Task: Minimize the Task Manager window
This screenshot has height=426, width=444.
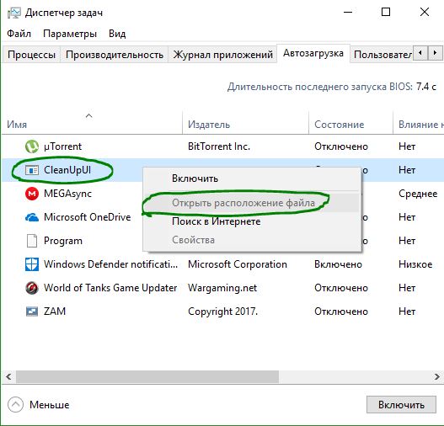Action: pos(348,12)
